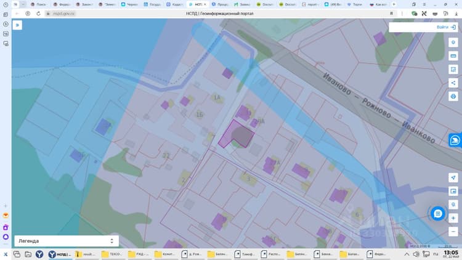Open the tab group counter 16
The image size is (462, 260).
click(x=15, y=4)
